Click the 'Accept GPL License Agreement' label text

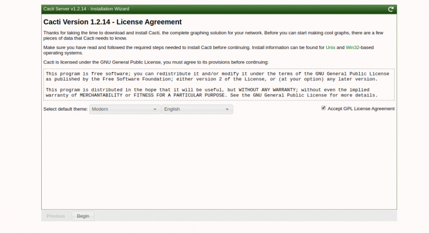(x=361, y=109)
